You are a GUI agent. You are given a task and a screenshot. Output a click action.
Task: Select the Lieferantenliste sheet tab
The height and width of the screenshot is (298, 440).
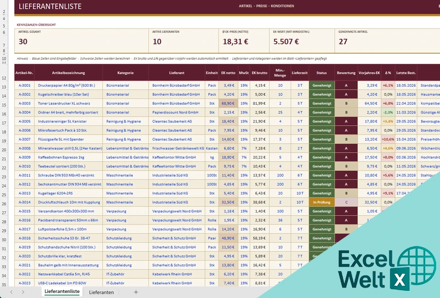62,291
